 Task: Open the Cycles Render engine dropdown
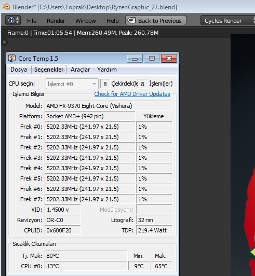click(227, 21)
